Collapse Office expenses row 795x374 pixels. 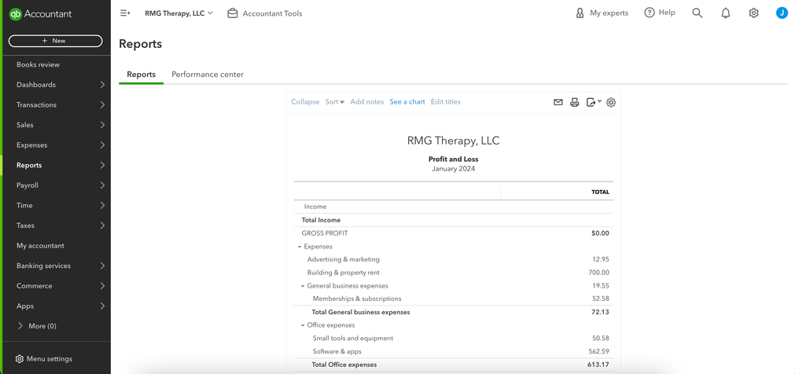point(303,325)
